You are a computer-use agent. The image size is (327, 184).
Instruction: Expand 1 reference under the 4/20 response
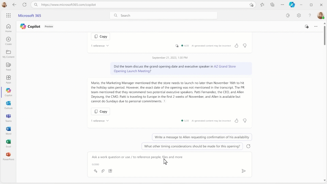[x=100, y=46]
